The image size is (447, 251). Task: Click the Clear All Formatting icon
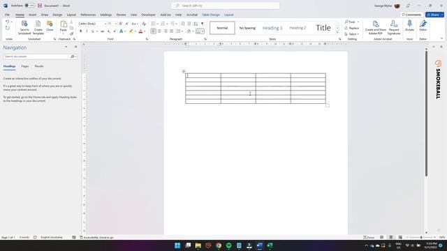pyautogui.click(x=144, y=24)
